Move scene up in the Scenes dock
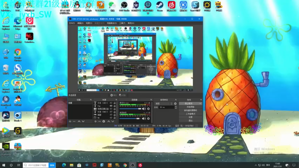The width and height of the screenshot is (299, 168). coord(79,121)
